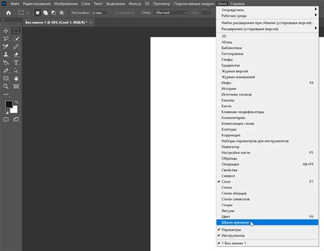The width and height of the screenshot is (324, 251).
Task: Select the Zoom magnifier tool
Action: click(x=6, y=87)
